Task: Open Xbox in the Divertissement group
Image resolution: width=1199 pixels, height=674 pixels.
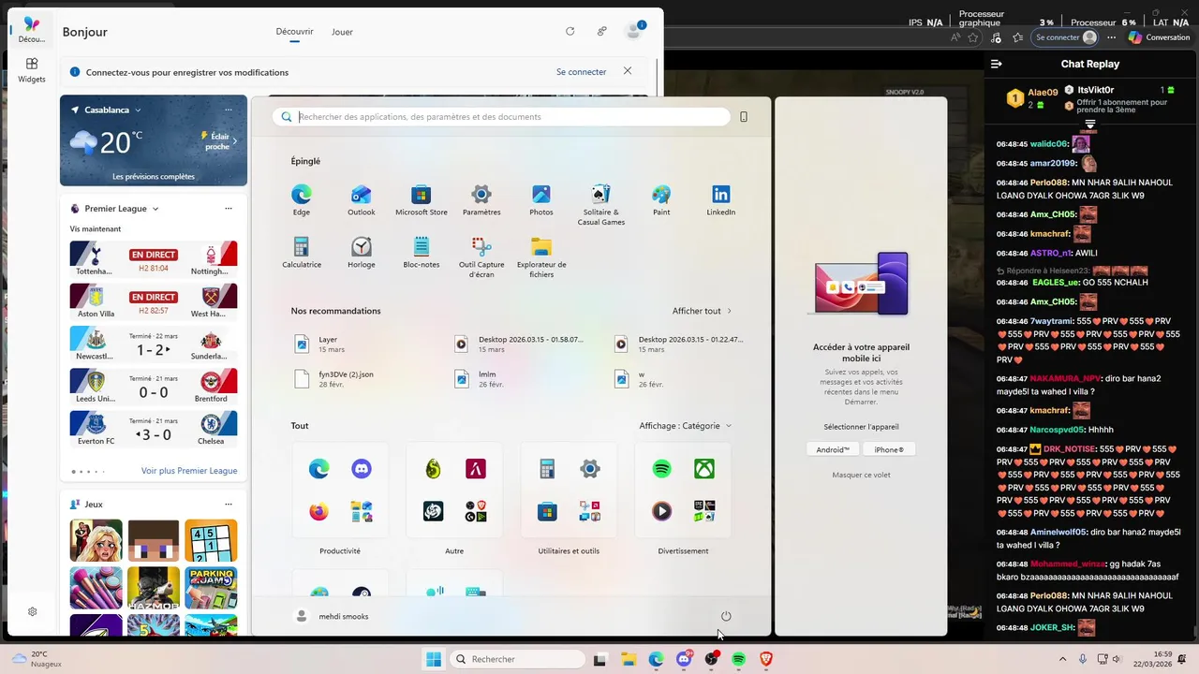Action: point(704,469)
